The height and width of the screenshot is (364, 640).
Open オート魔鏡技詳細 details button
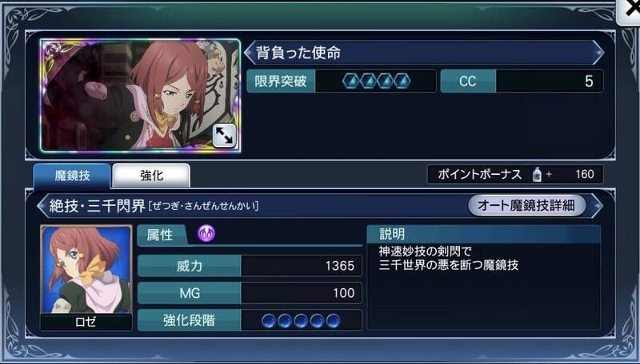(526, 205)
